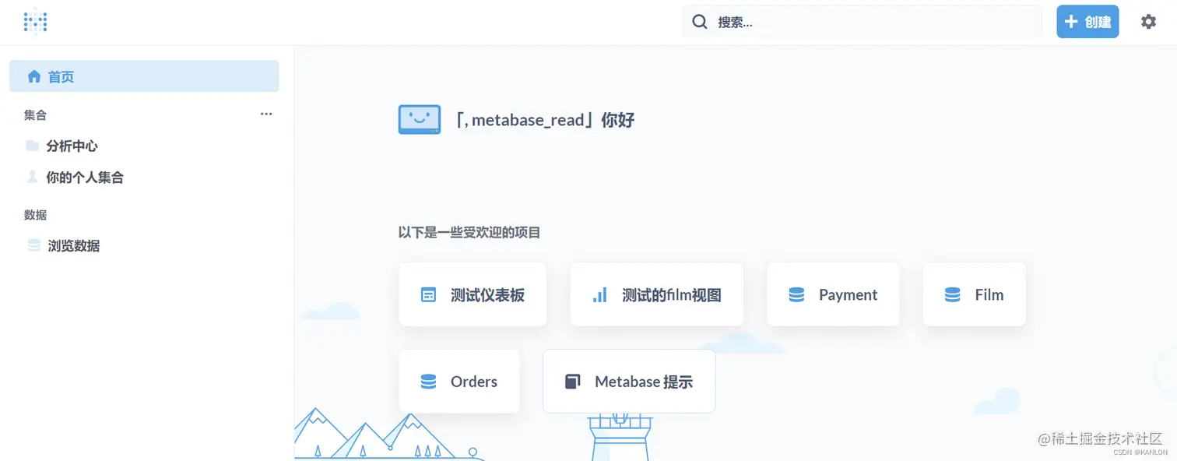Click the 浏览数据 database icon
The width and height of the screenshot is (1177, 461).
tap(33, 245)
